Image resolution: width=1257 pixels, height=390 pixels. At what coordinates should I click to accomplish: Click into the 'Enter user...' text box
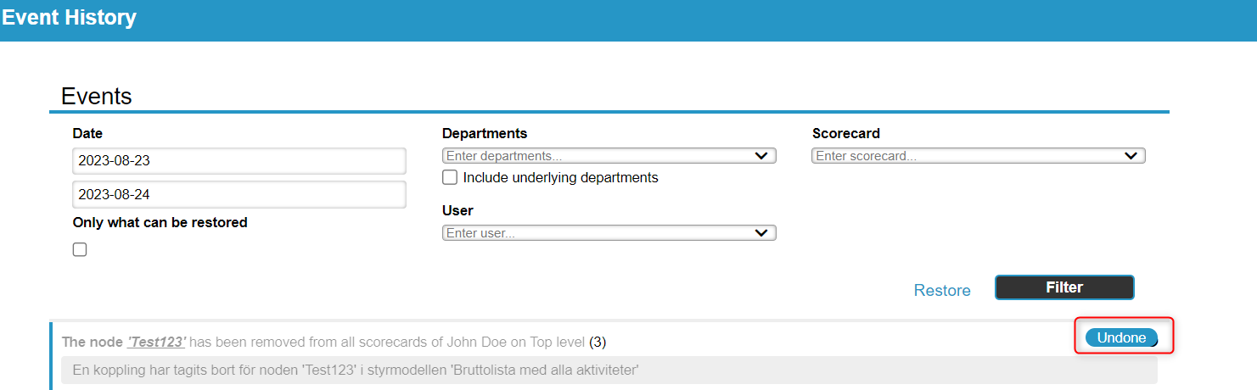594,233
